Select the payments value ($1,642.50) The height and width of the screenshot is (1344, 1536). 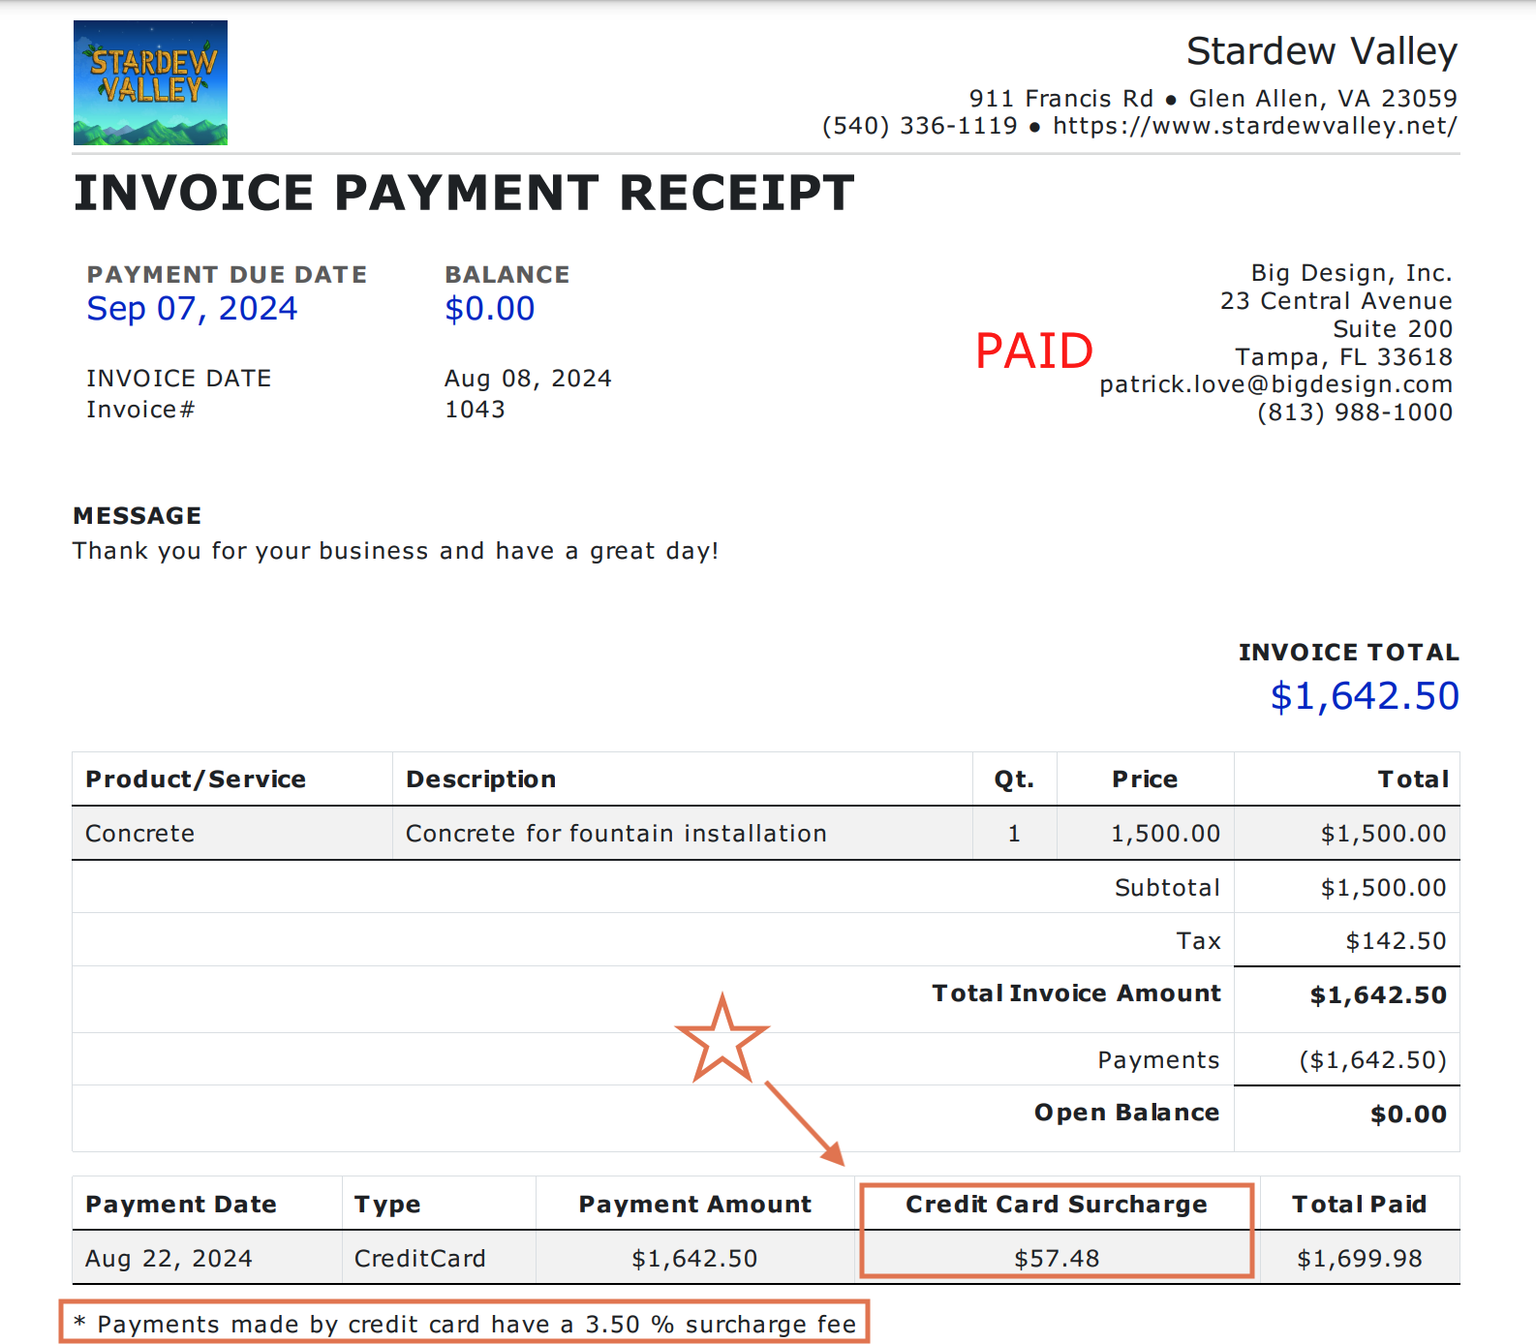[x=1372, y=1060]
